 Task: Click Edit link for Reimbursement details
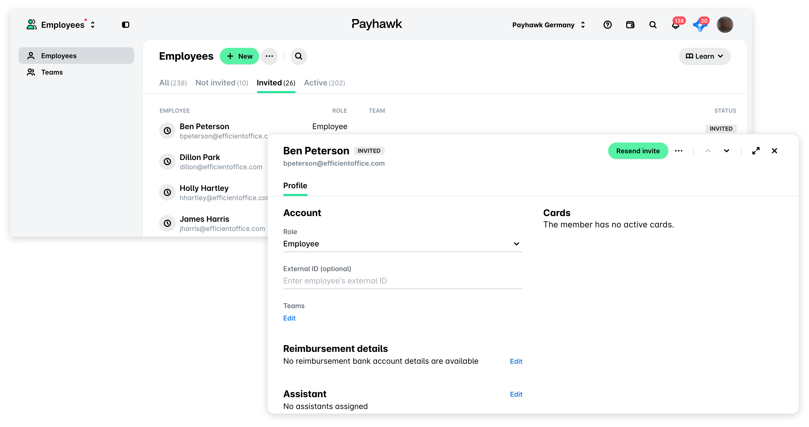coord(516,361)
